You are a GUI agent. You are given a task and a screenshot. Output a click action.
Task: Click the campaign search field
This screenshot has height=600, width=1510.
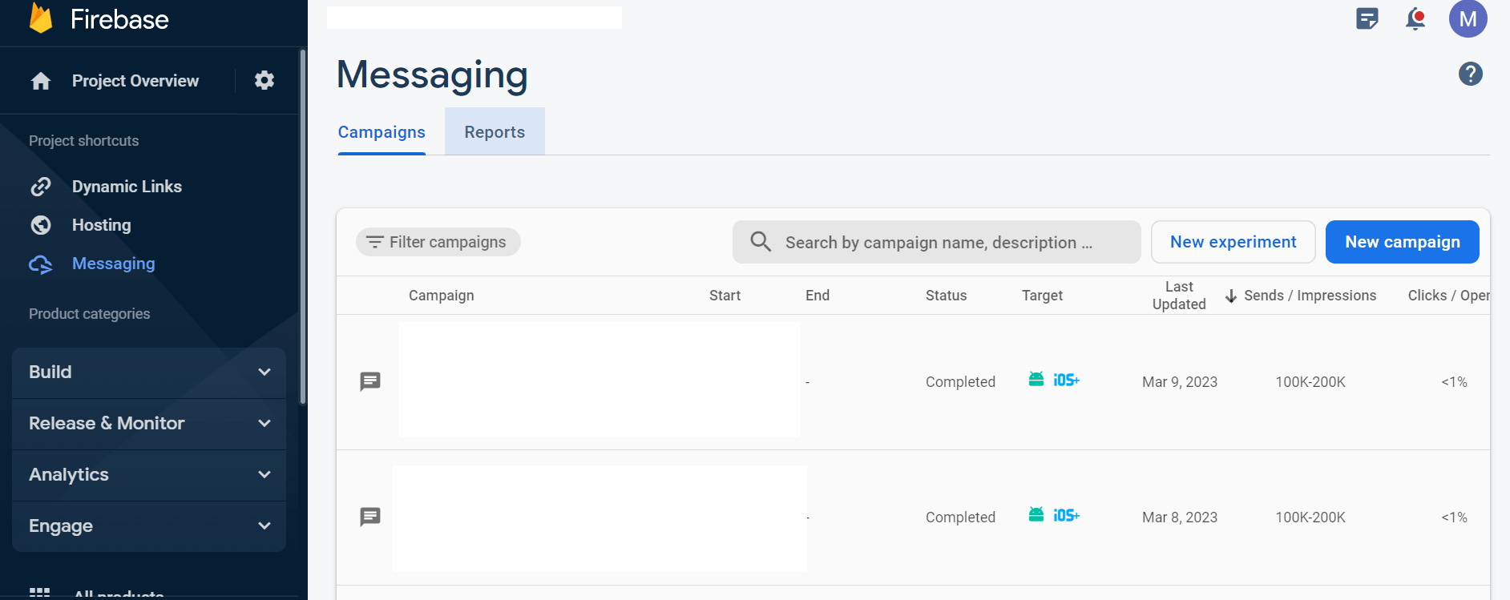[x=937, y=242]
